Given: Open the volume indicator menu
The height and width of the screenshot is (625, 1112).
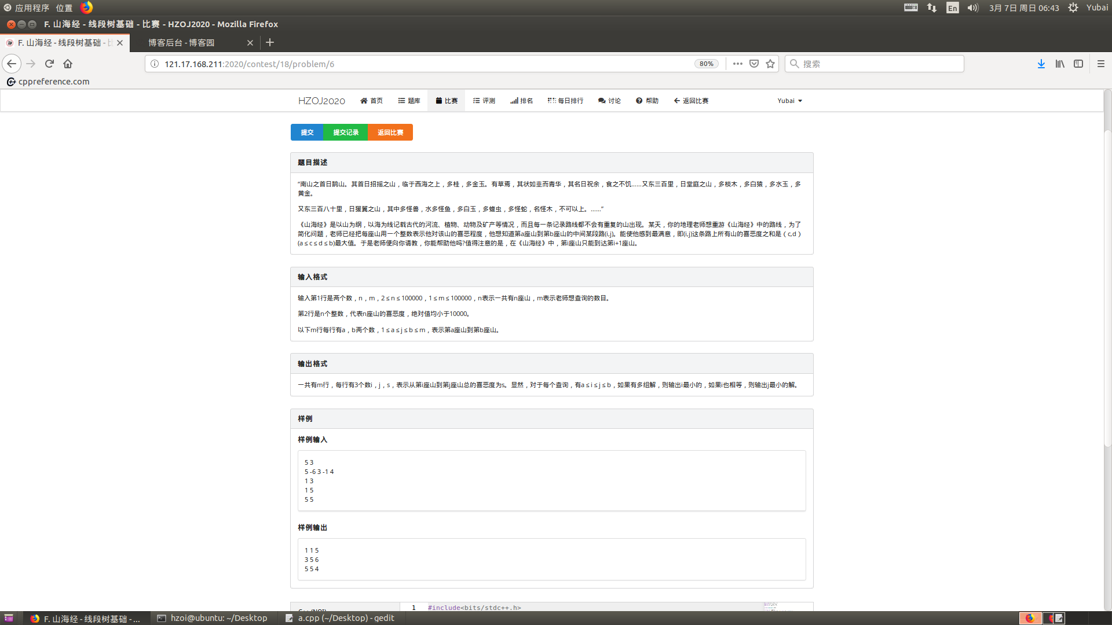Looking at the screenshot, I should click(x=972, y=8).
